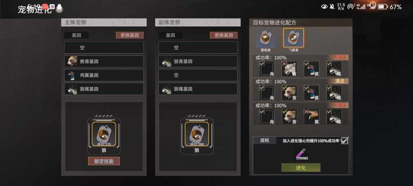This screenshot has height=186, width=413.
Task: Select the eagle wing gene in third recipe
Action: [x=312, y=116]
